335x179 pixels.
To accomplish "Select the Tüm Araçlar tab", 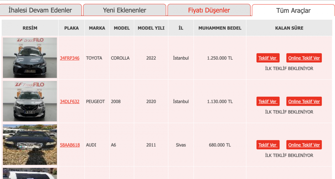I will coord(293,11).
